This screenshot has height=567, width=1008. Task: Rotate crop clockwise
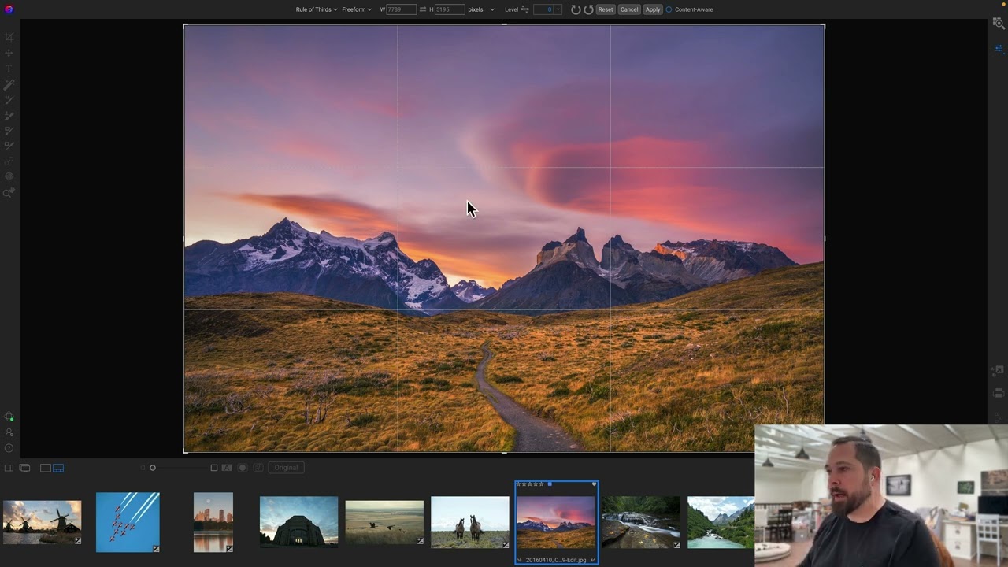click(x=587, y=9)
